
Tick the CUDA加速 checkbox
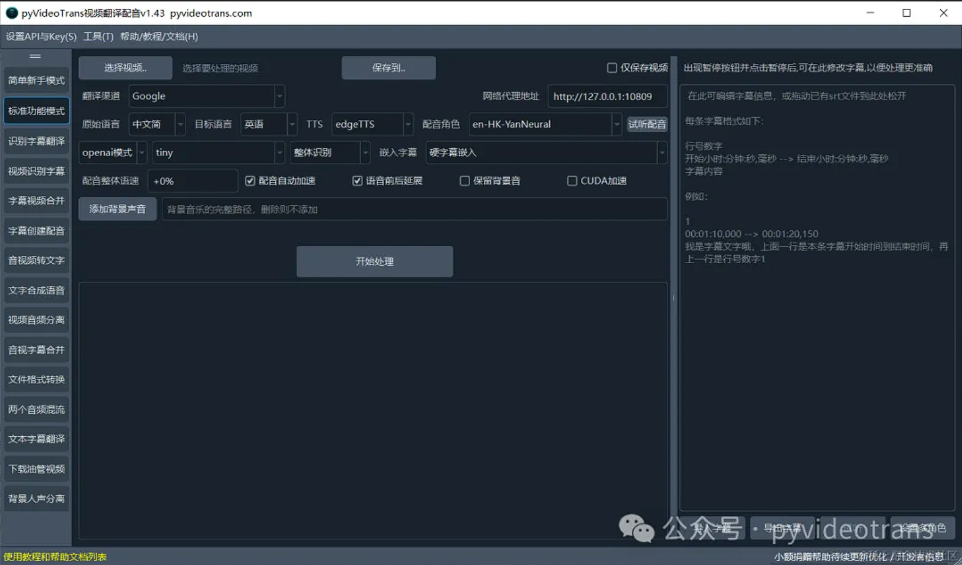(572, 181)
